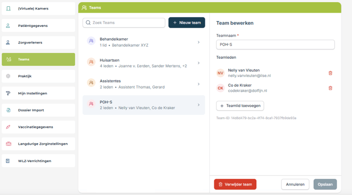Click the Langdurige Zorginstellingen building icon
Viewport: 352px width, 195px height.
[8, 144]
